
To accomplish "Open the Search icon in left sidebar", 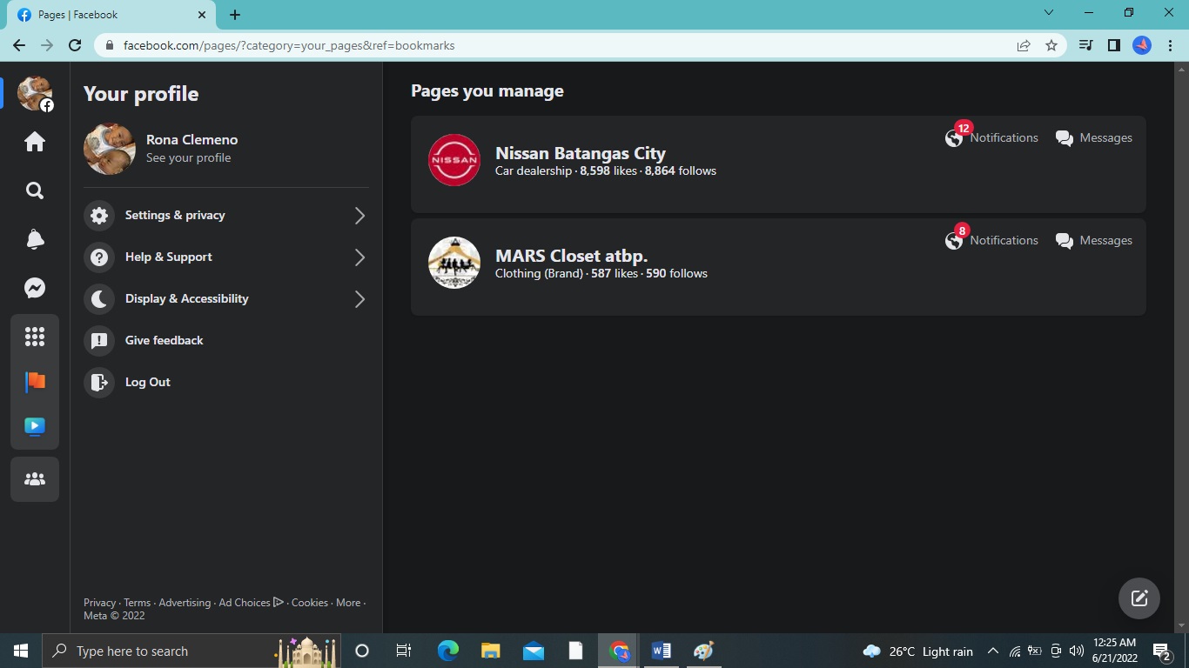I will pyautogui.click(x=35, y=190).
